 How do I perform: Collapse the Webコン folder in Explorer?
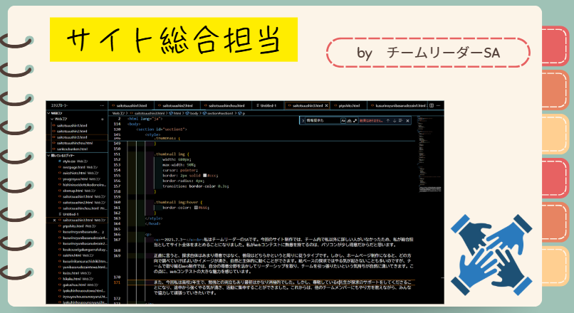(53, 120)
